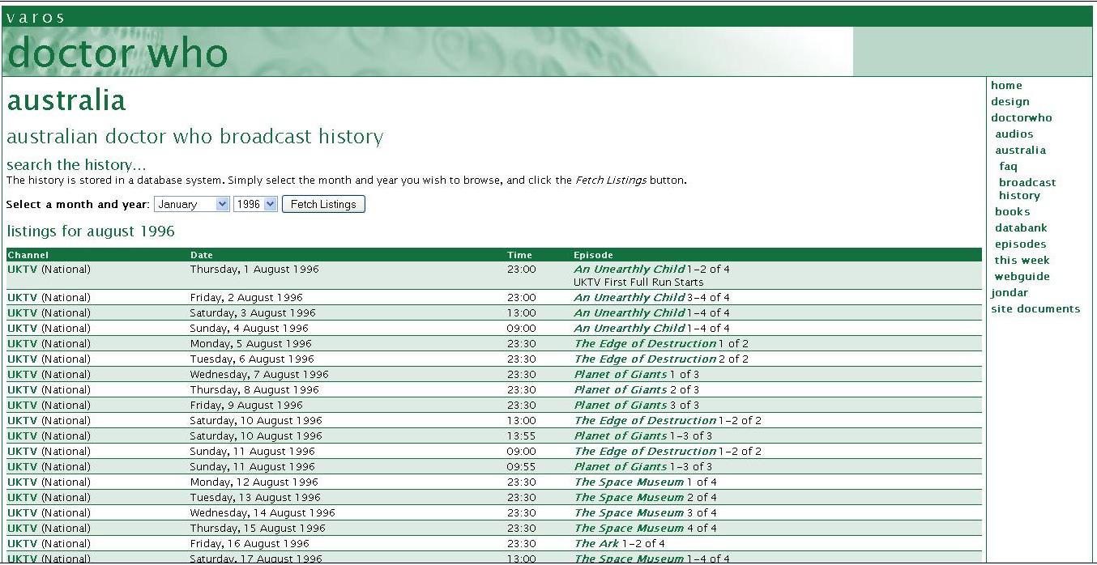Go to the jondar sidebar link
The width and height of the screenshot is (1097, 565).
click(1009, 292)
